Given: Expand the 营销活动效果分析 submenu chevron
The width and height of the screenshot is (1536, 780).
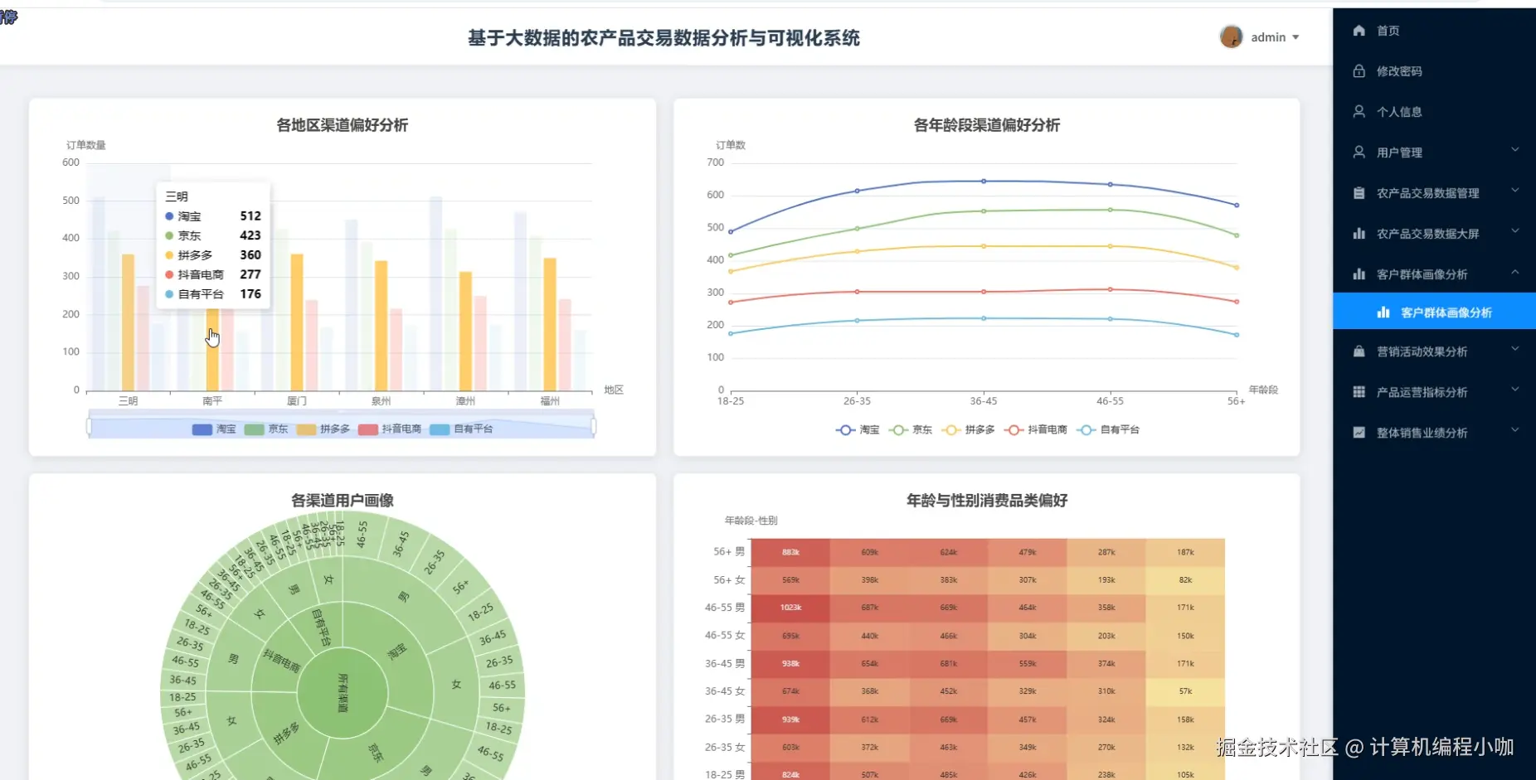Looking at the screenshot, I should 1514,349.
